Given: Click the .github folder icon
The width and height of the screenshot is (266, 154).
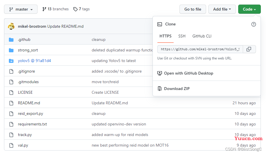Looking at the screenshot, I should (11, 39).
